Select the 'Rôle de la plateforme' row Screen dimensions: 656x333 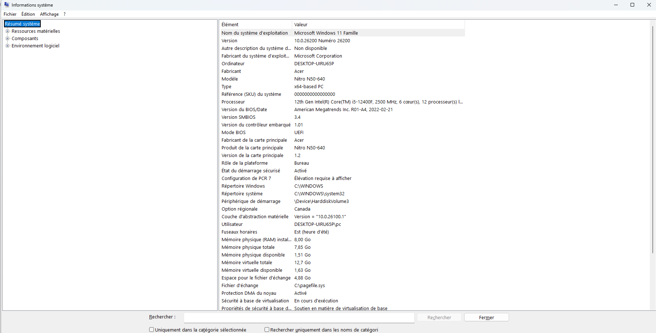pyautogui.click(x=342, y=163)
